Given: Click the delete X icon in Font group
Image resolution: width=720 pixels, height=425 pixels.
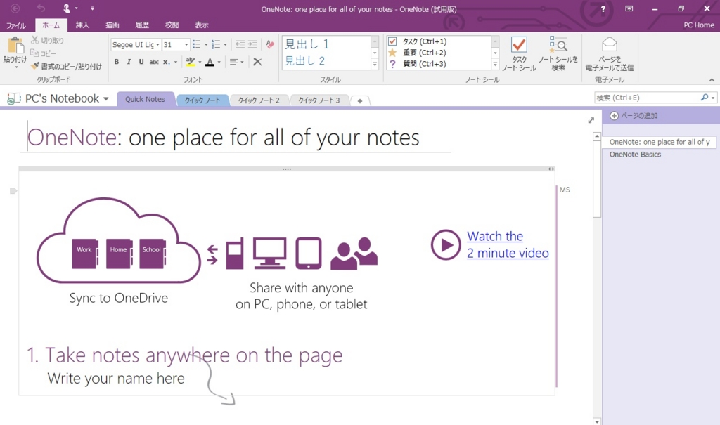Looking at the screenshot, I should click(x=257, y=62).
